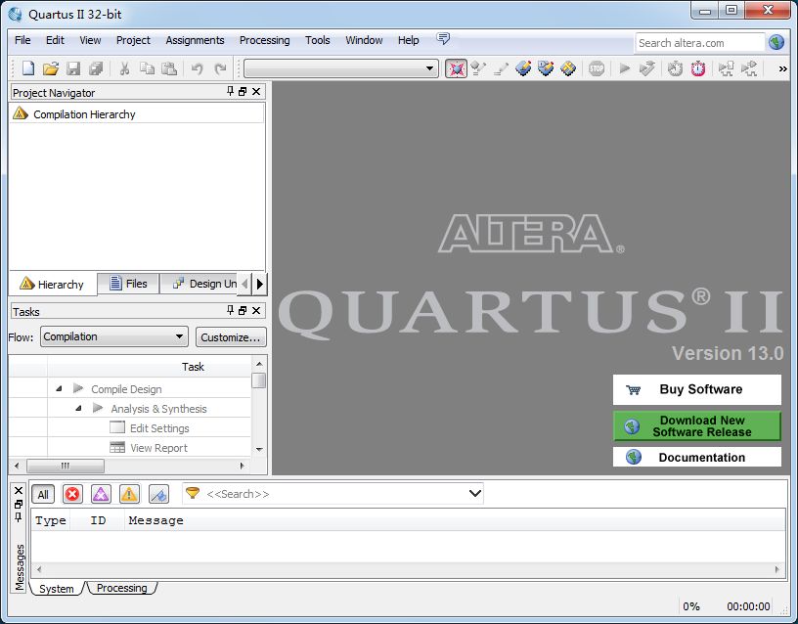The width and height of the screenshot is (798, 624).
Task: Click the RTL Simulation icon right of red stopwatch
Action: pos(727,68)
